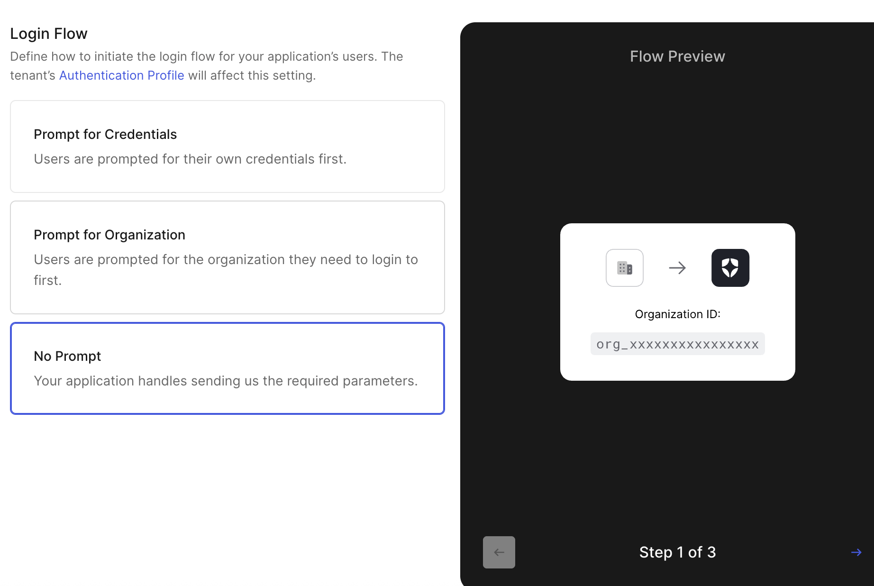This screenshot has height=586, width=874.
Task: Click the arrow between building and shield
Action: coord(677,268)
